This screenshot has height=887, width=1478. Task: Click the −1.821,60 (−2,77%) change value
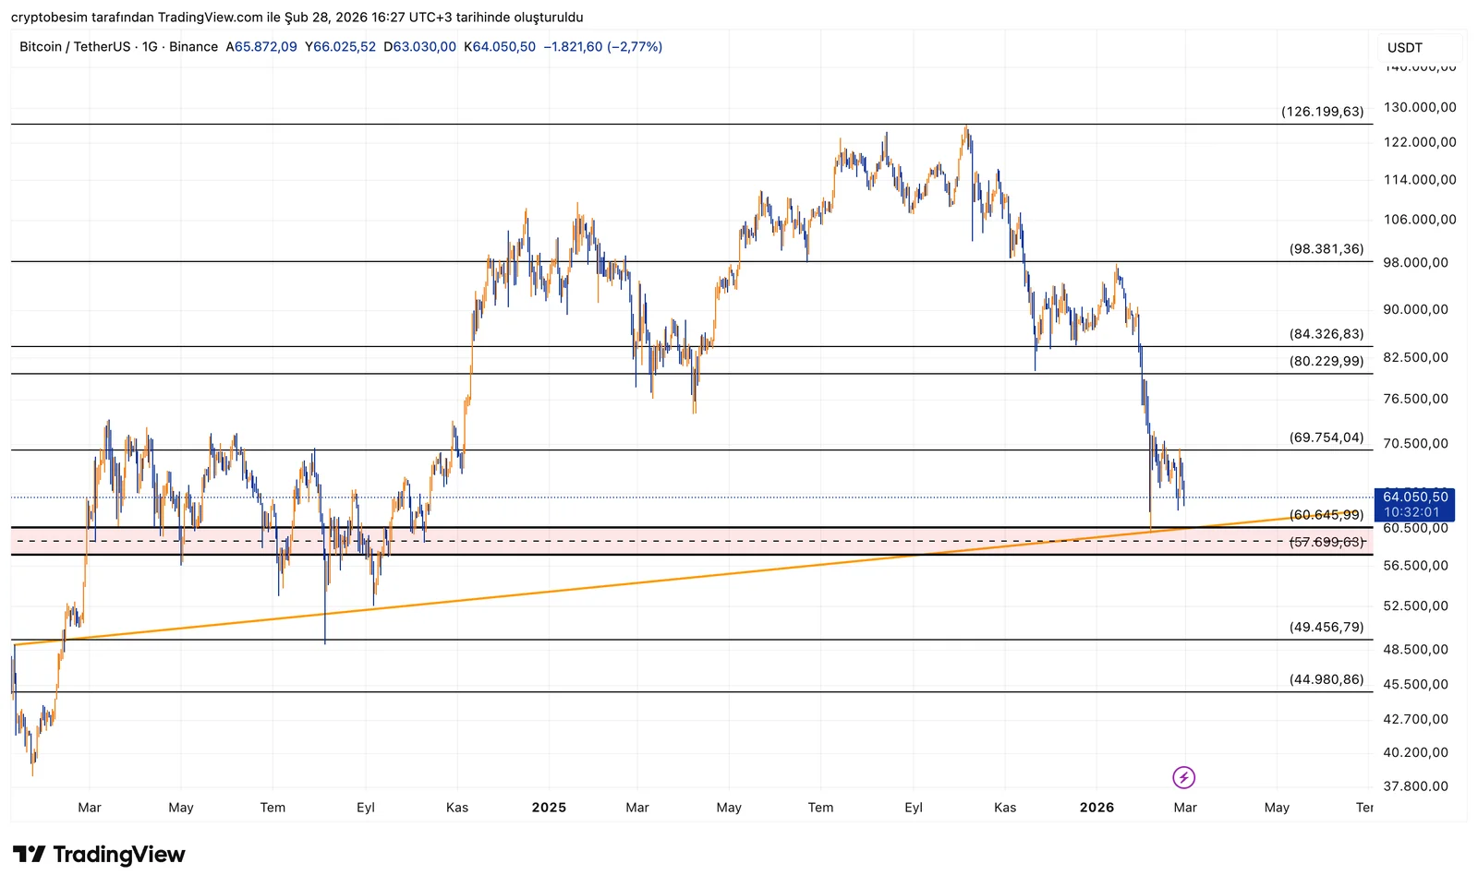pos(602,47)
